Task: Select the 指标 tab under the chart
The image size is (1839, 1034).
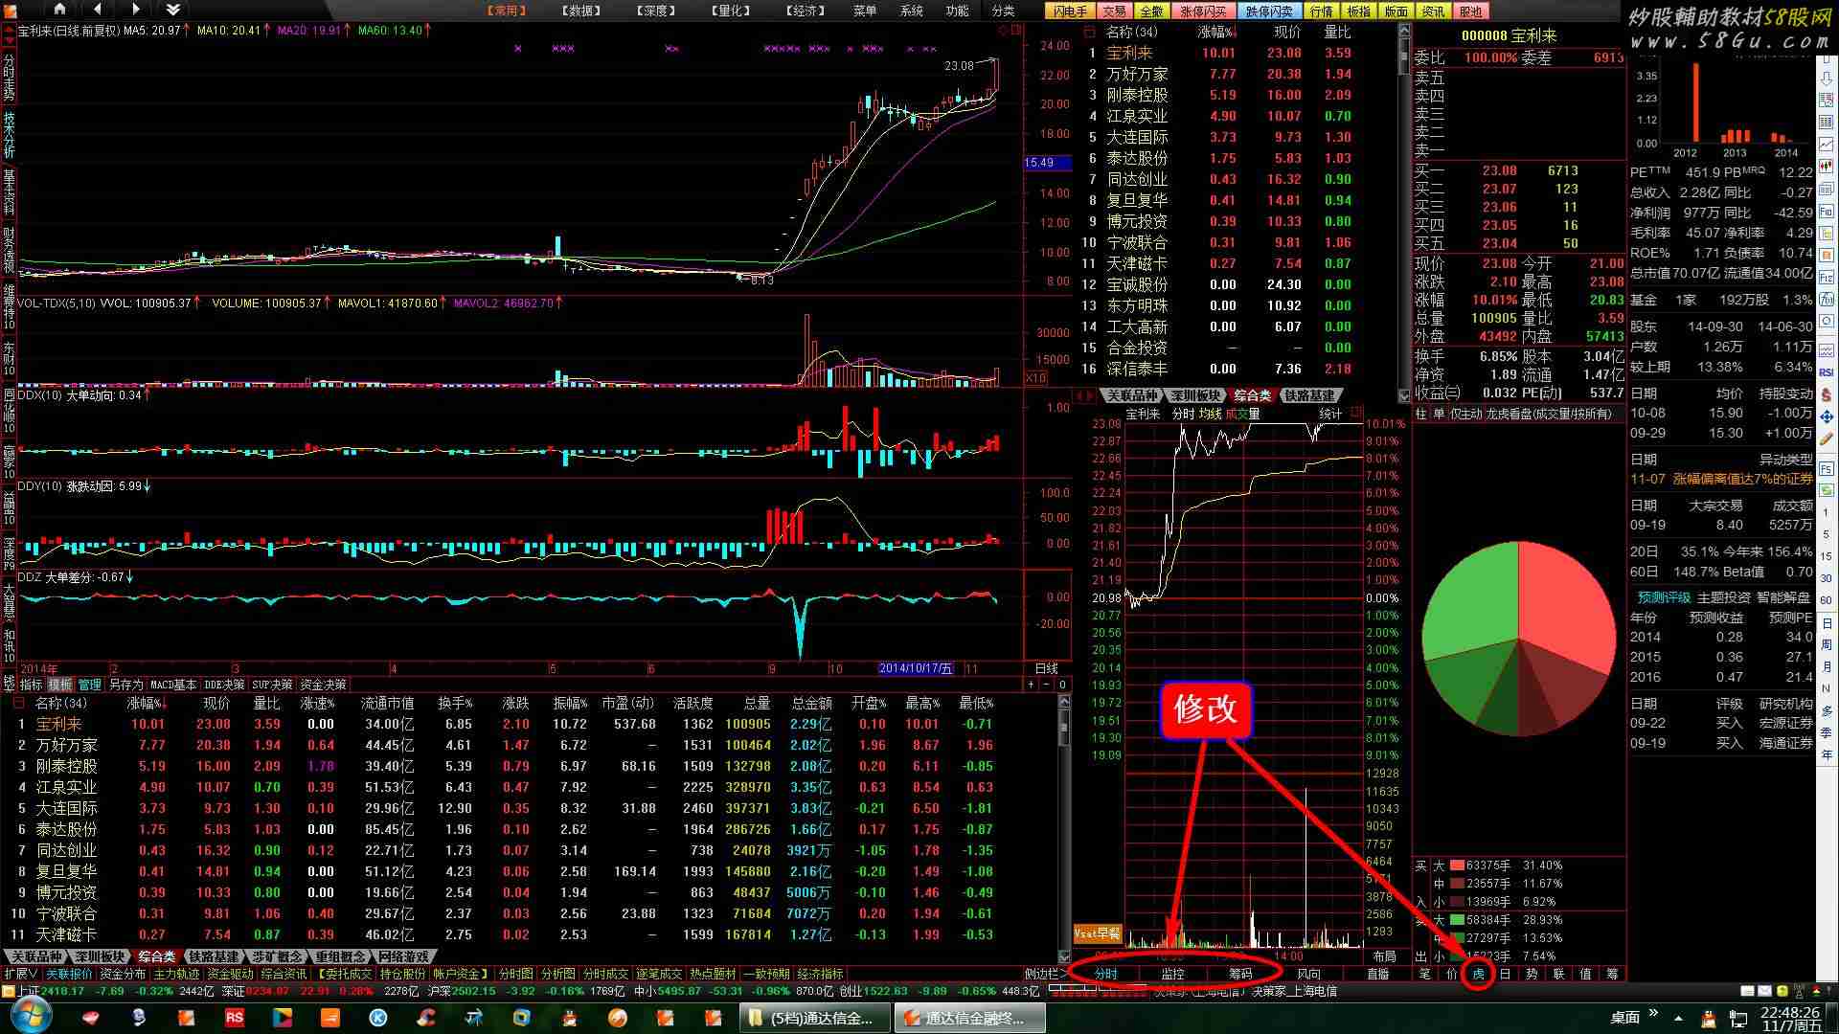Action: point(32,685)
